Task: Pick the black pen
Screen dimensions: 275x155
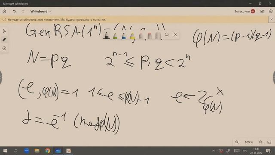Action: pyautogui.click(x=107, y=35)
